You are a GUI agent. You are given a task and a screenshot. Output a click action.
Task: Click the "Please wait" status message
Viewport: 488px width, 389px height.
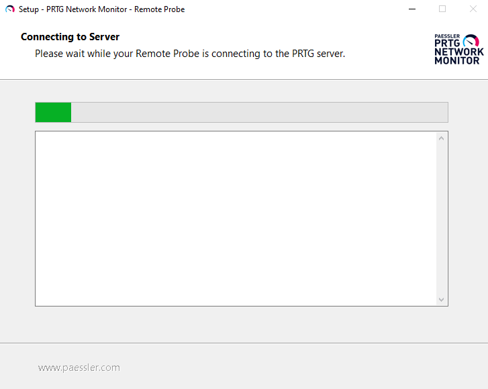[x=190, y=54]
